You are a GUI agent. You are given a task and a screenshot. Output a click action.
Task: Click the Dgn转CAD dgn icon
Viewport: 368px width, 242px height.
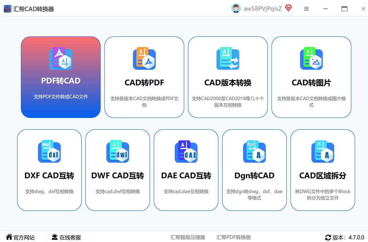[x=254, y=151]
